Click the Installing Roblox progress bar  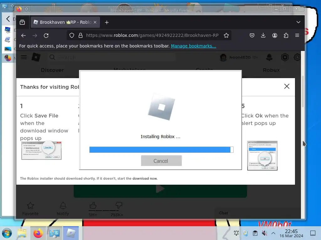click(x=161, y=150)
